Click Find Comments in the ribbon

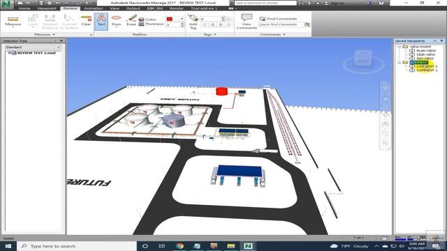pos(278,19)
